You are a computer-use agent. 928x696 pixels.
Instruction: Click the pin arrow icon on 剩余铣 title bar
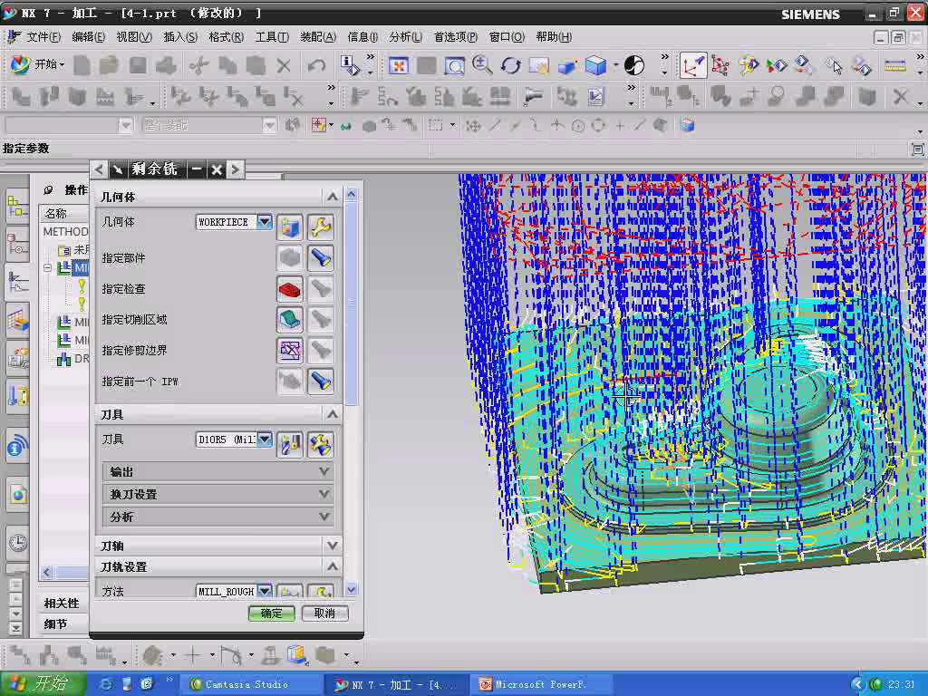tap(118, 169)
